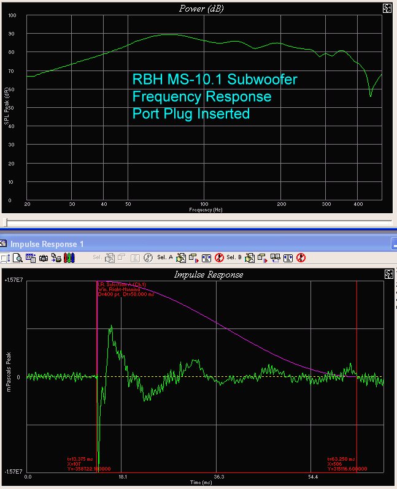The width and height of the screenshot is (397, 489).
Task: Click the 18.1 time axis tick label
Action: tap(123, 477)
